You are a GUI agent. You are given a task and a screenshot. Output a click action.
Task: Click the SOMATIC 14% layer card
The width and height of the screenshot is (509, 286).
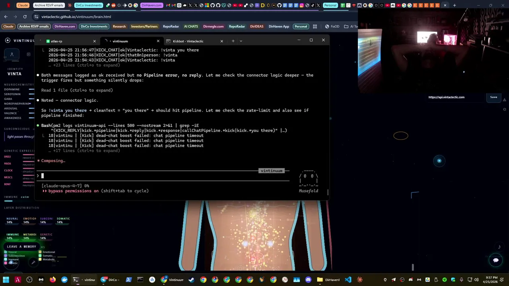(63, 220)
